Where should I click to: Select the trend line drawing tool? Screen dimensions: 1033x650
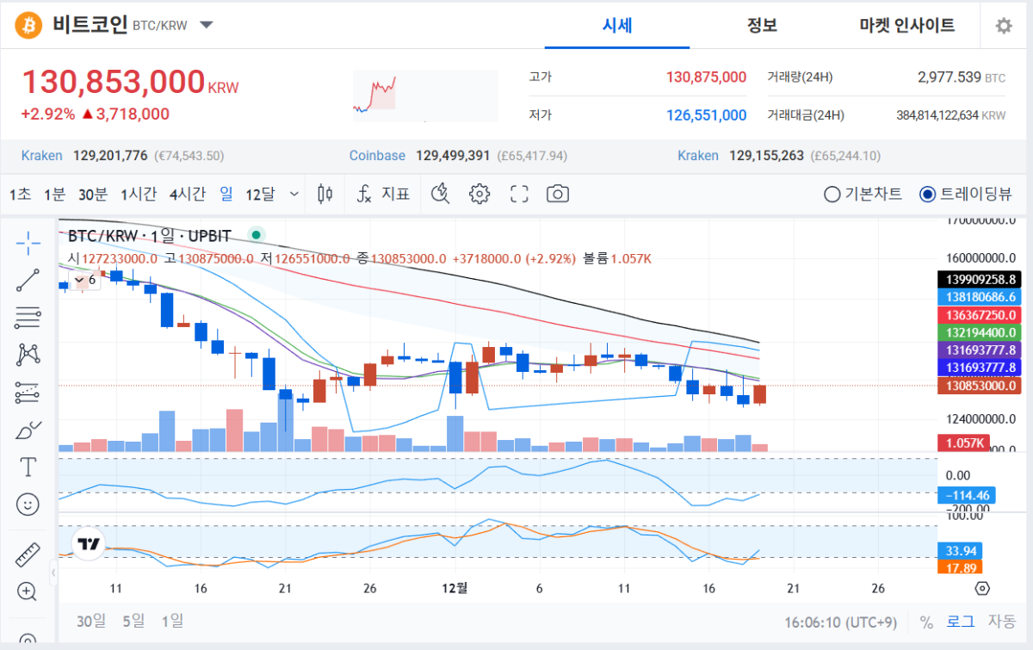[28, 280]
